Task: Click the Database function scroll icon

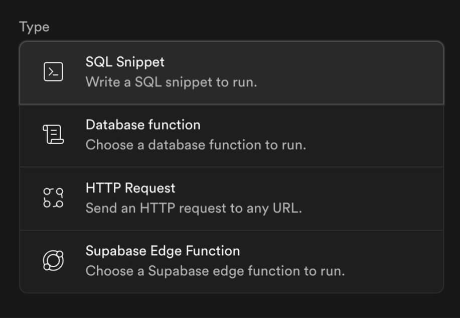Action: (x=53, y=135)
